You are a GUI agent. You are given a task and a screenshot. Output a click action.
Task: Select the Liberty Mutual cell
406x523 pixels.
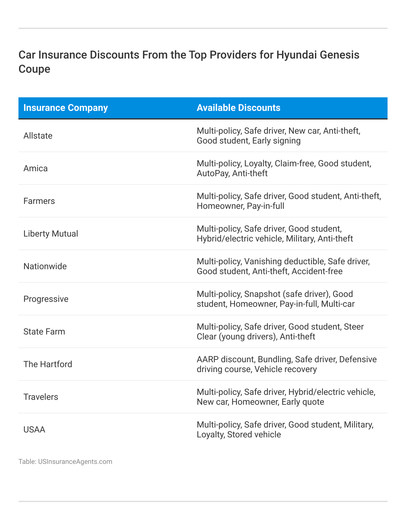point(51,234)
